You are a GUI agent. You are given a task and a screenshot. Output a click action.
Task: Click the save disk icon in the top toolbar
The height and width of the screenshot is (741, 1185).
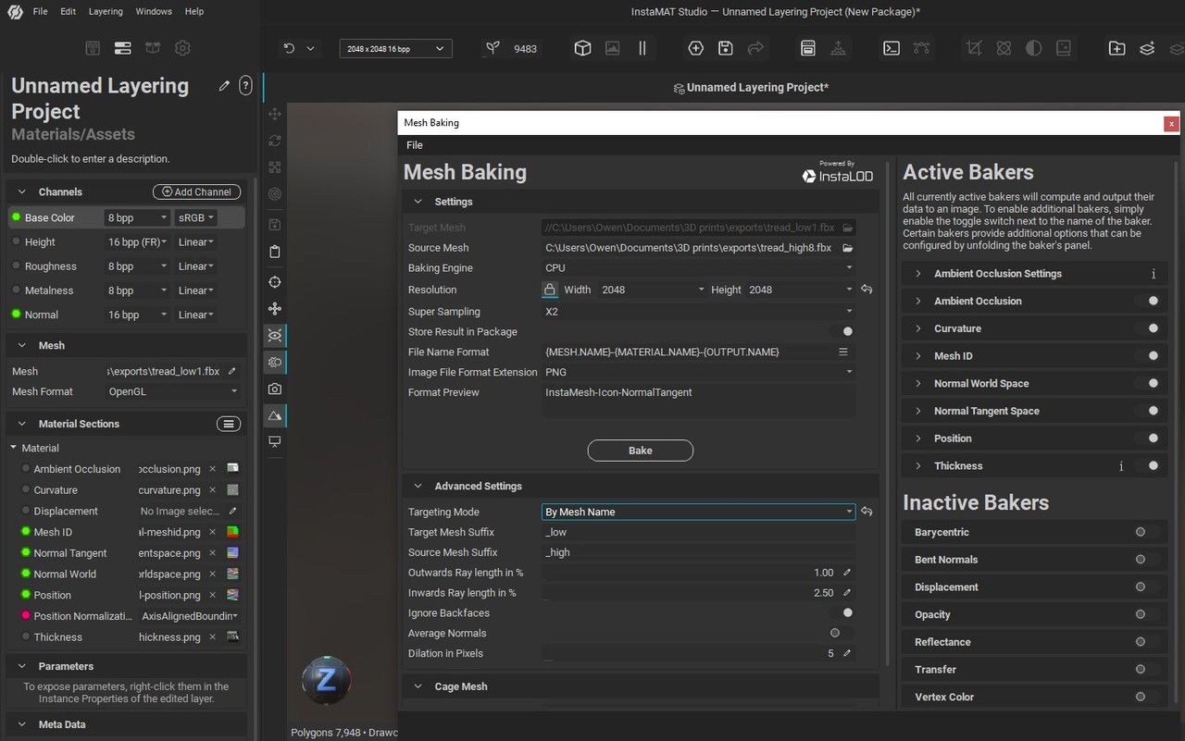[726, 48]
